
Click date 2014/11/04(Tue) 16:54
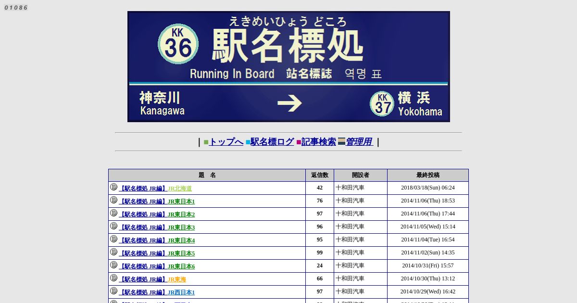click(428, 240)
